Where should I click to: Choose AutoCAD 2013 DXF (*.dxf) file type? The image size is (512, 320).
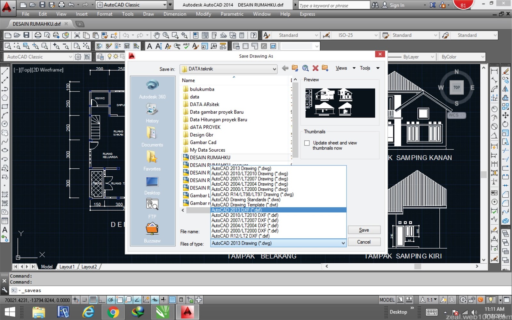tap(278, 210)
